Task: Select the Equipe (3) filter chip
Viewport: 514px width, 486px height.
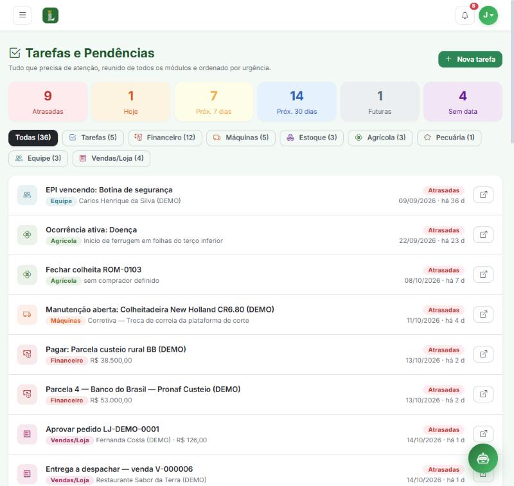Action: (x=38, y=158)
